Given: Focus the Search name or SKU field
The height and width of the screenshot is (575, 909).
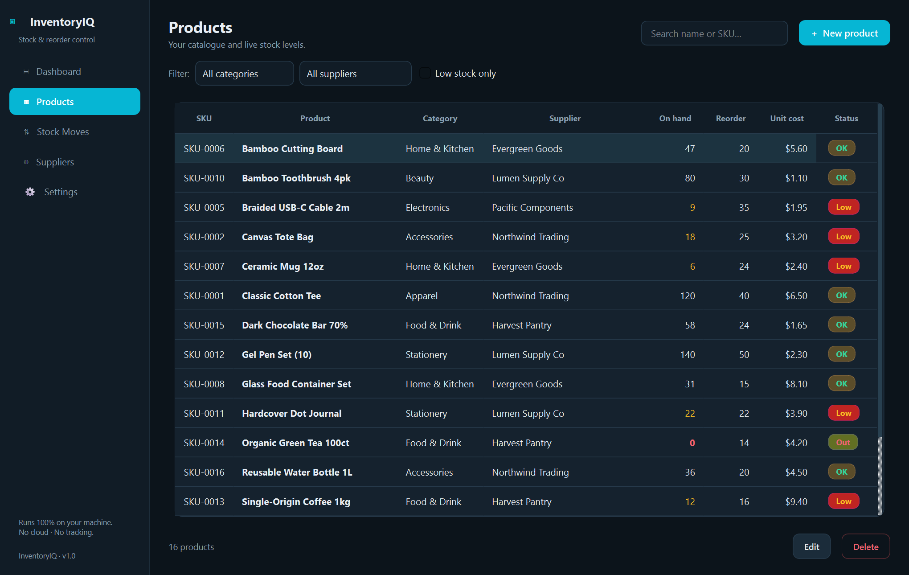Looking at the screenshot, I should pyautogui.click(x=714, y=33).
